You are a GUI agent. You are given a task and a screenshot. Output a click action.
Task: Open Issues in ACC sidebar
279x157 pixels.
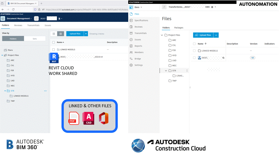(x=138, y=40)
